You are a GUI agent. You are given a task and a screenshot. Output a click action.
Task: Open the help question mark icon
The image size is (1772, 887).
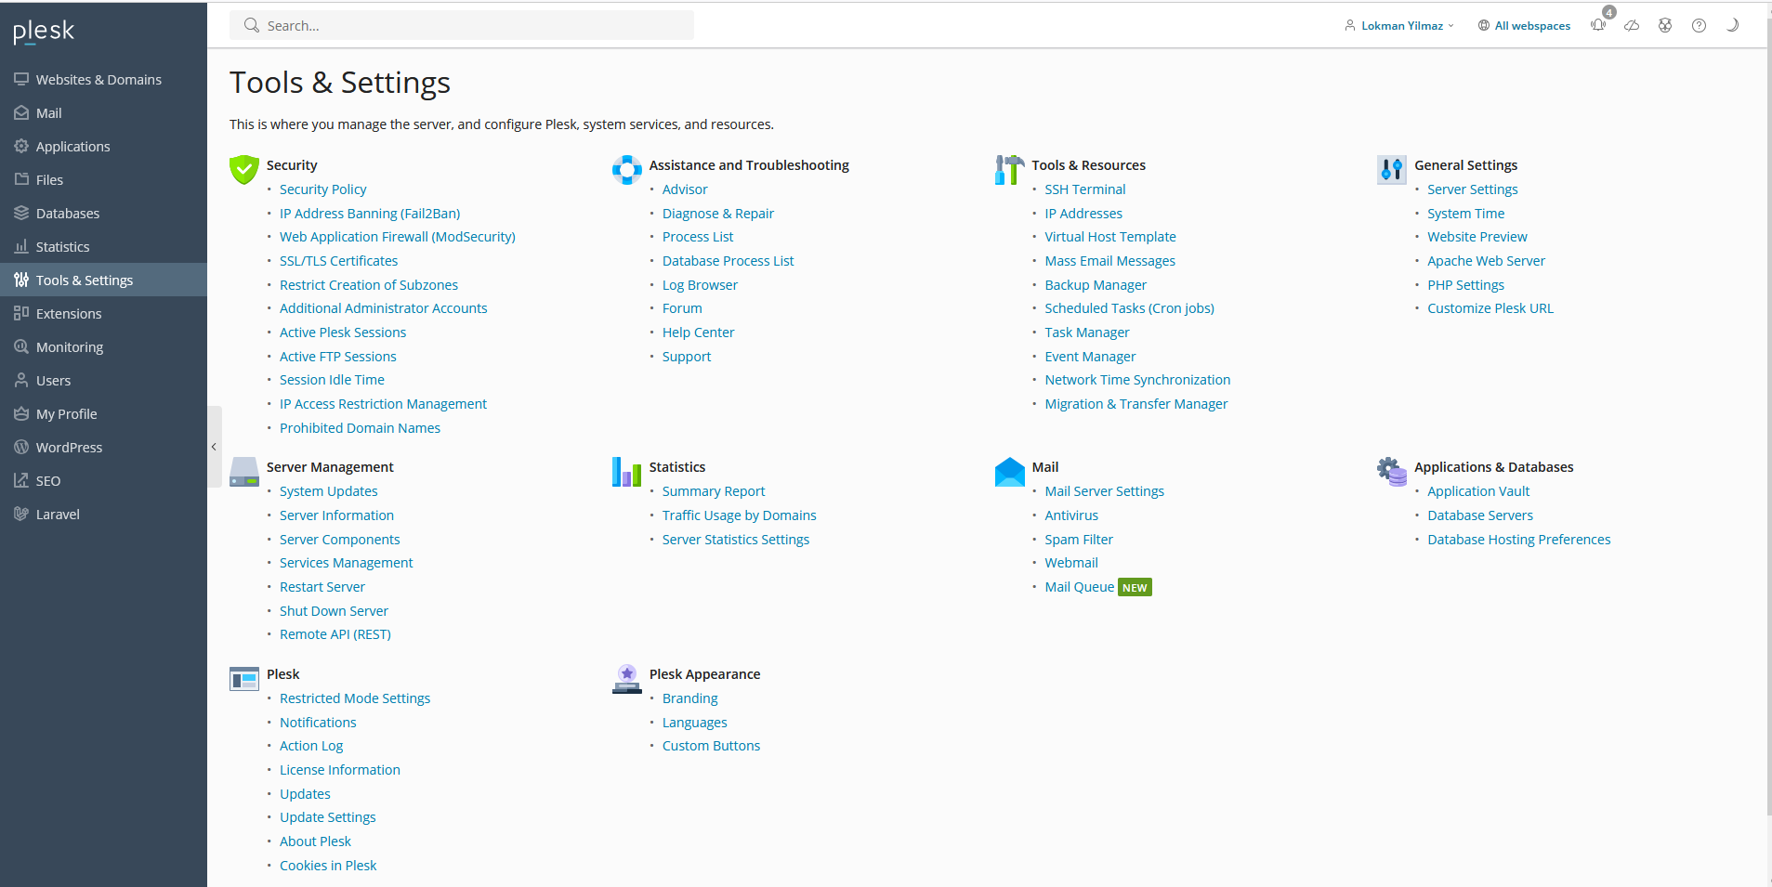[x=1699, y=25]
